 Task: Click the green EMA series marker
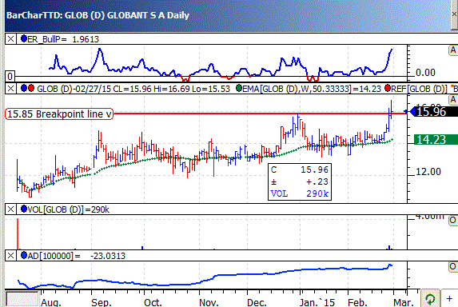pyautogui.click(x=239, y=88)
